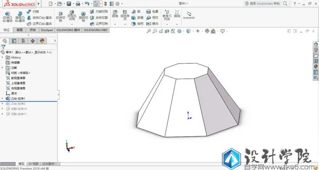Expand the 切除-拉伸10 feature node

coord(3,109)
